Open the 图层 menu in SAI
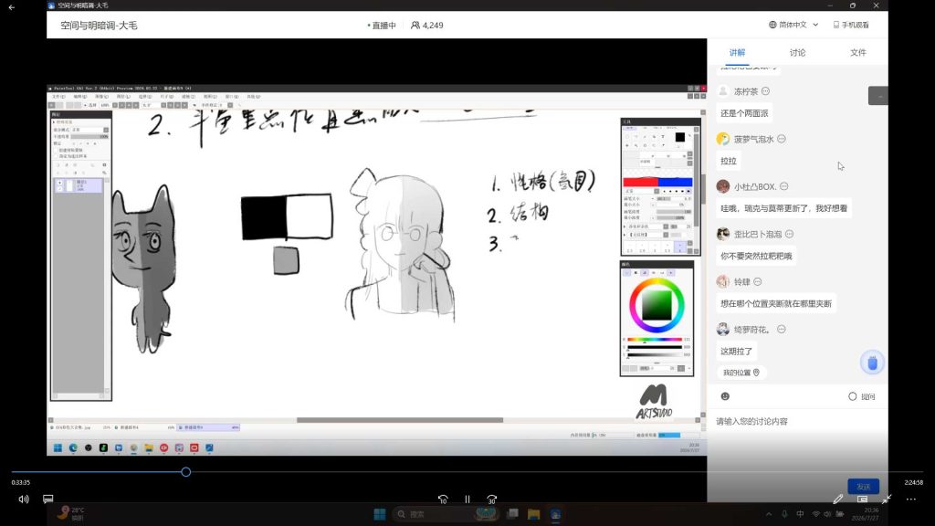Image resolution: width=935 pixels, height=526 pixels. tap(123, 97)
